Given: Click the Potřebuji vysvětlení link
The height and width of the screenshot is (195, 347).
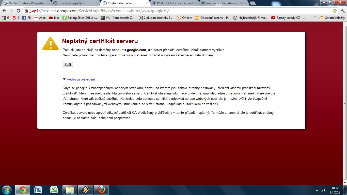Looking at the screenshot, I should (81, 79).
